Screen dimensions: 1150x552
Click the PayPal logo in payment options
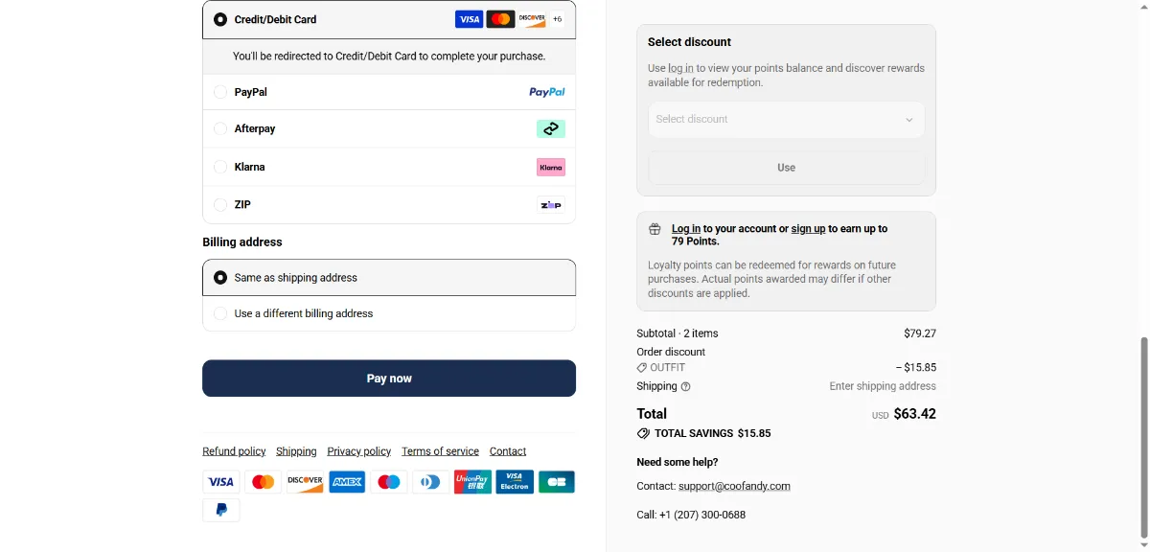[547, 92]
